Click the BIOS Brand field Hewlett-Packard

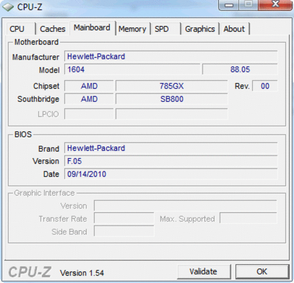(x=171, y=148)
